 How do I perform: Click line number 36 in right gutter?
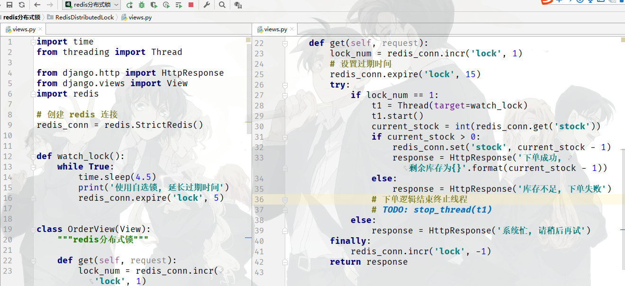[259, 199]
